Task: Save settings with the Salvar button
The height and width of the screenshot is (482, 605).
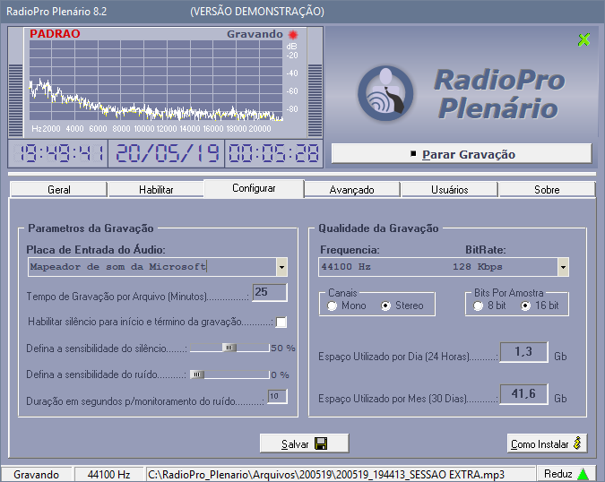Action: (305, 443)
